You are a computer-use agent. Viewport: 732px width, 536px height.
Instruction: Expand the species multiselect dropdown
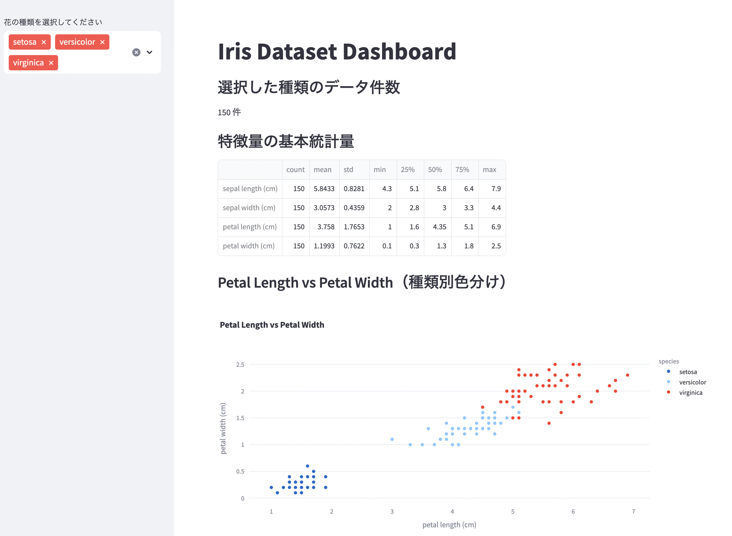click(149, 52)
